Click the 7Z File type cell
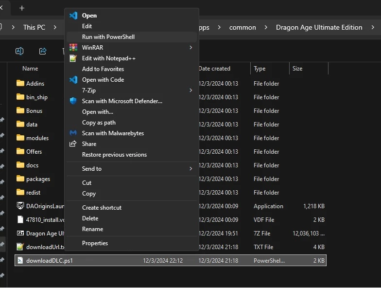Viewport: 381px width, 288px height. pyautogui.click(x=262, y=234)
